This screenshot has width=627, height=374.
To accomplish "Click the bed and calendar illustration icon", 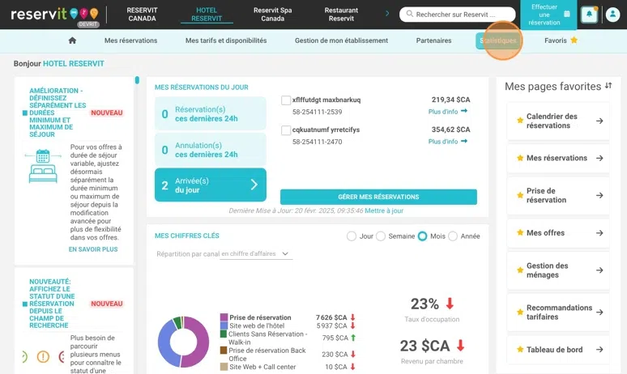I will (x=43, y=166).
